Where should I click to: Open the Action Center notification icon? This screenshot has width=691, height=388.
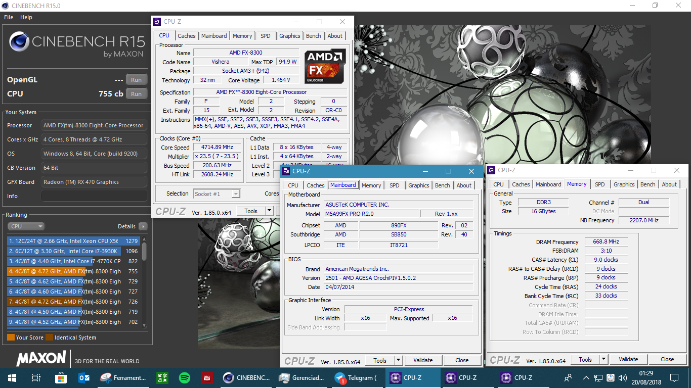tap(674, 377)
